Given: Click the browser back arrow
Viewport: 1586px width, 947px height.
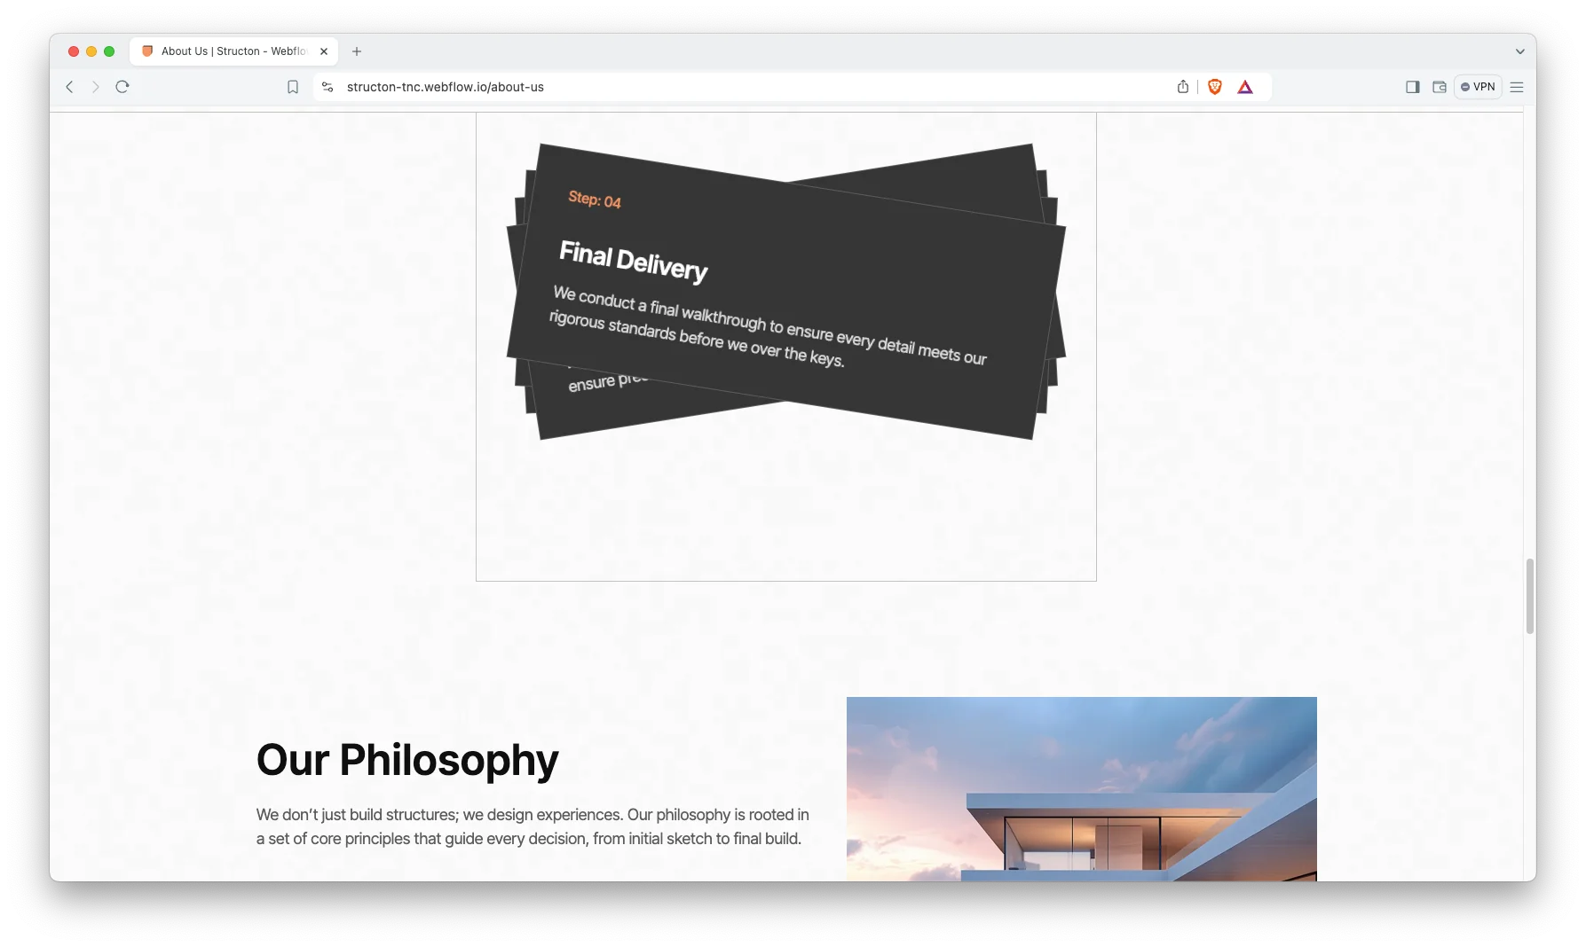Looking at the screenshot, I should tap(69, 87).
